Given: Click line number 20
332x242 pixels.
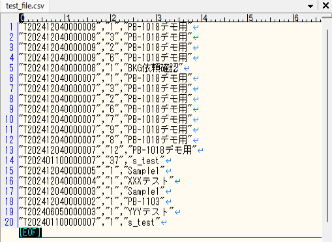Looking at the screenshot, I should 9,222.
